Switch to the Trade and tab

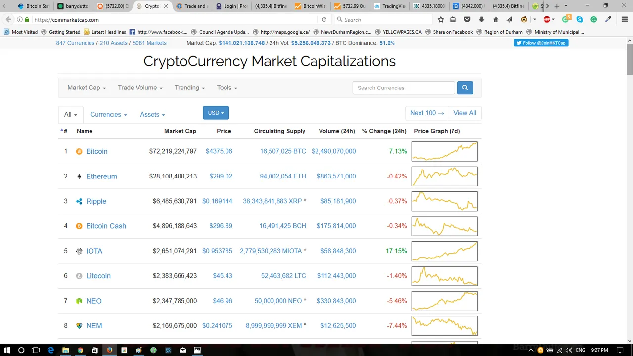(x=192, y=6)
